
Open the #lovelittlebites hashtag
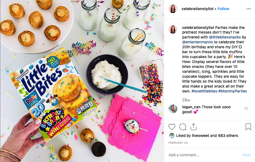click(204, 91)
